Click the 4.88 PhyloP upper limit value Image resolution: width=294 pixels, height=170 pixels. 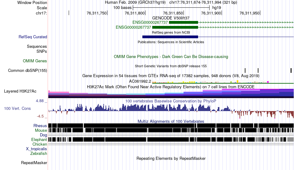(x=40, y=101)
